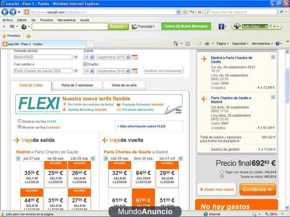
Task: Click the browser address bar URL
Action: coord(100,12)
